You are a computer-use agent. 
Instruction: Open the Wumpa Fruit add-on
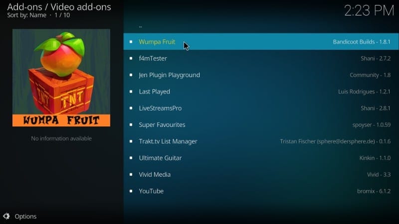[x=261, y=42]
